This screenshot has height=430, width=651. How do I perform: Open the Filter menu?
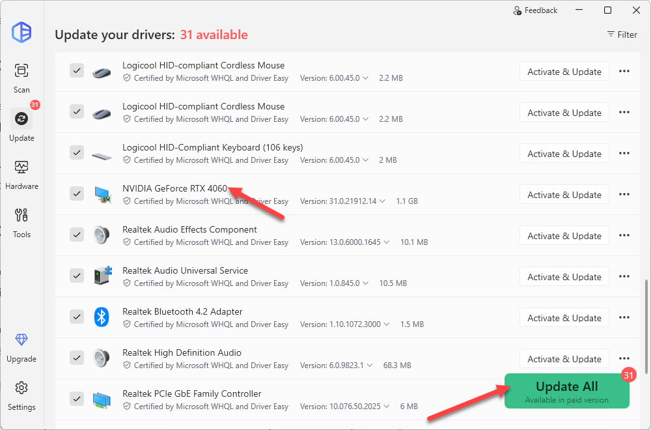(622, 35)
